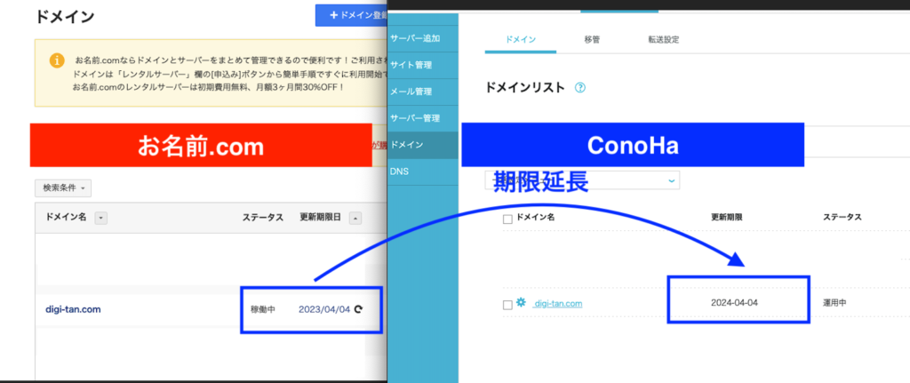Open the 検索条件 dropdown in お名前.com
910x383 pixels.
tap(63, 188)
